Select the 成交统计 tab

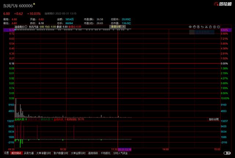(16, 153)
